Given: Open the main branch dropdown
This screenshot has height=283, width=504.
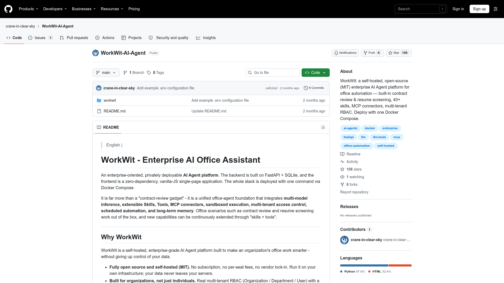Looking at the screenshot, I should point(106,73).
